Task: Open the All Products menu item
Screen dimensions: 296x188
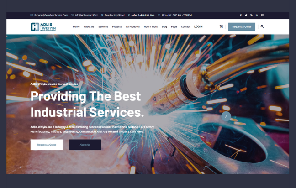Action: [133, 27]
